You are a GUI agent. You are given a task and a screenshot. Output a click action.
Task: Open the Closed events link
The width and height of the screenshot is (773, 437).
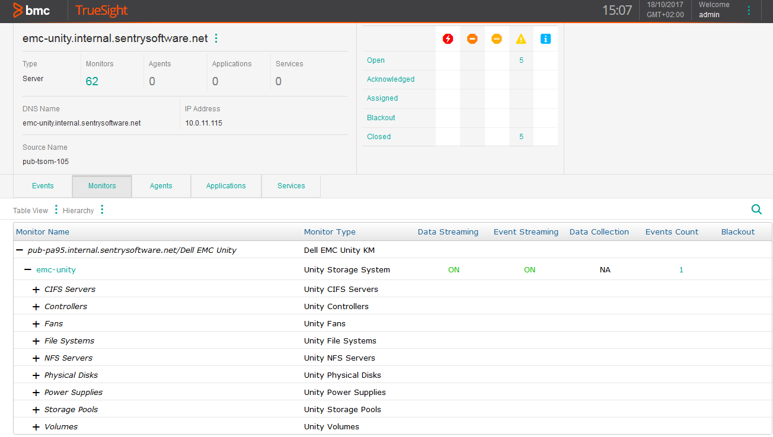[x=378, y=136]
